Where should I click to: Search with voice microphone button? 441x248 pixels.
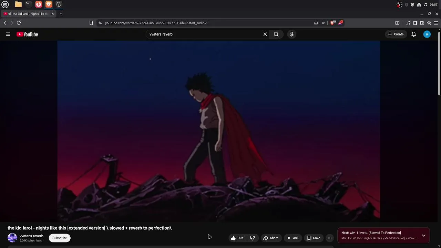tap(291, 34)
